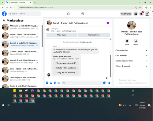Choose a GIF in the composer
Image resolution: width=153 pixels, height=121 pixels.
click(x=58, y=83)
